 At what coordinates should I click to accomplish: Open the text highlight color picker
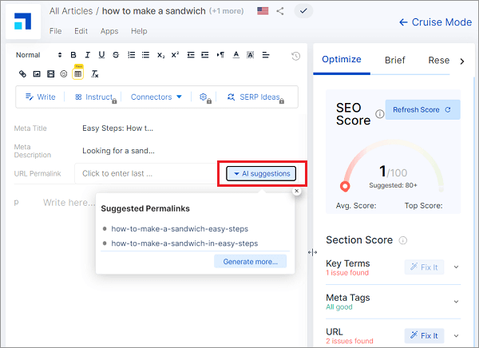point(251,55)
